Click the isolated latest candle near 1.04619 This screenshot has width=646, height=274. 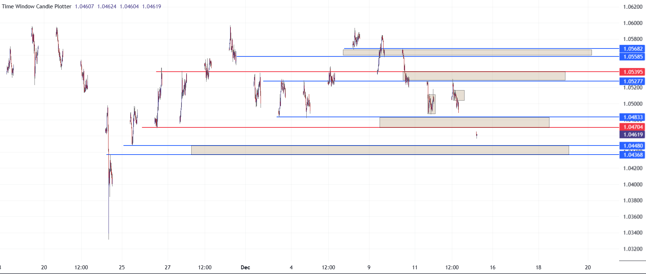coord(477,135)
